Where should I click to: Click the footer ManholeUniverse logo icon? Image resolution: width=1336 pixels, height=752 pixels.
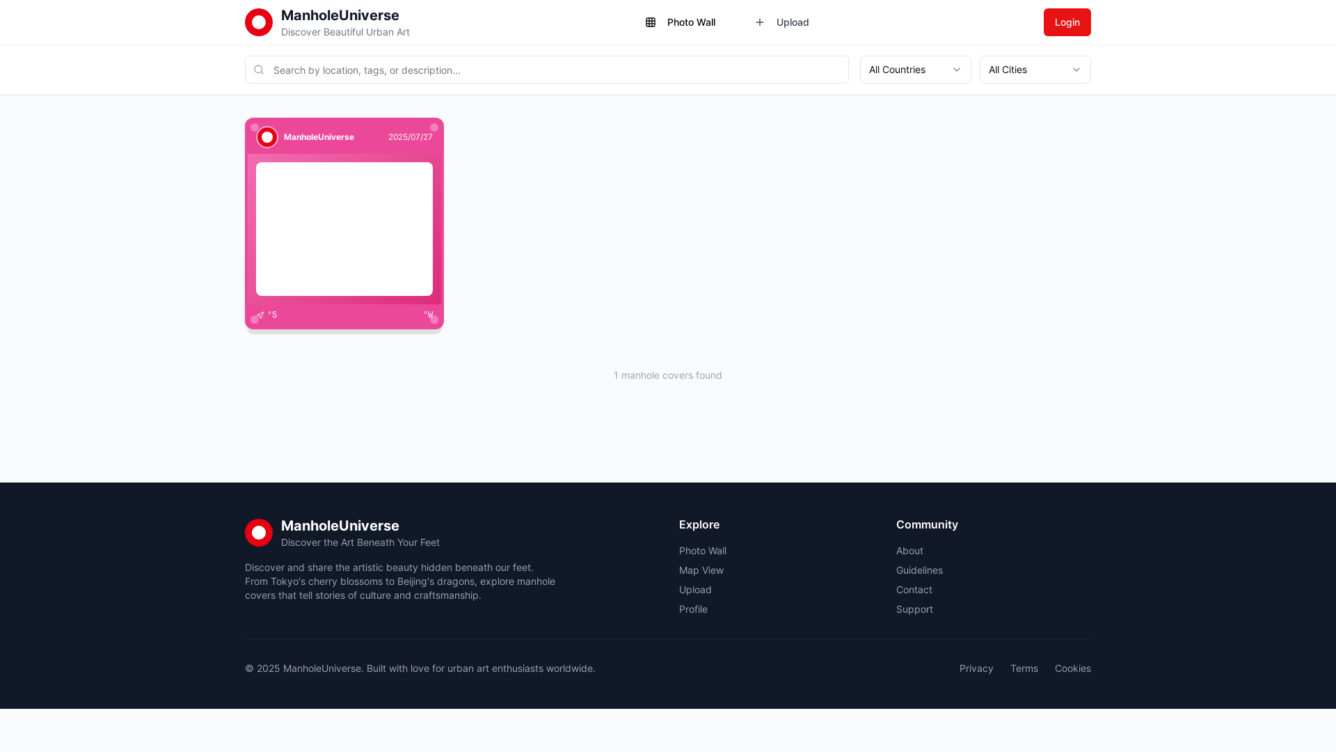click(259, 533)
